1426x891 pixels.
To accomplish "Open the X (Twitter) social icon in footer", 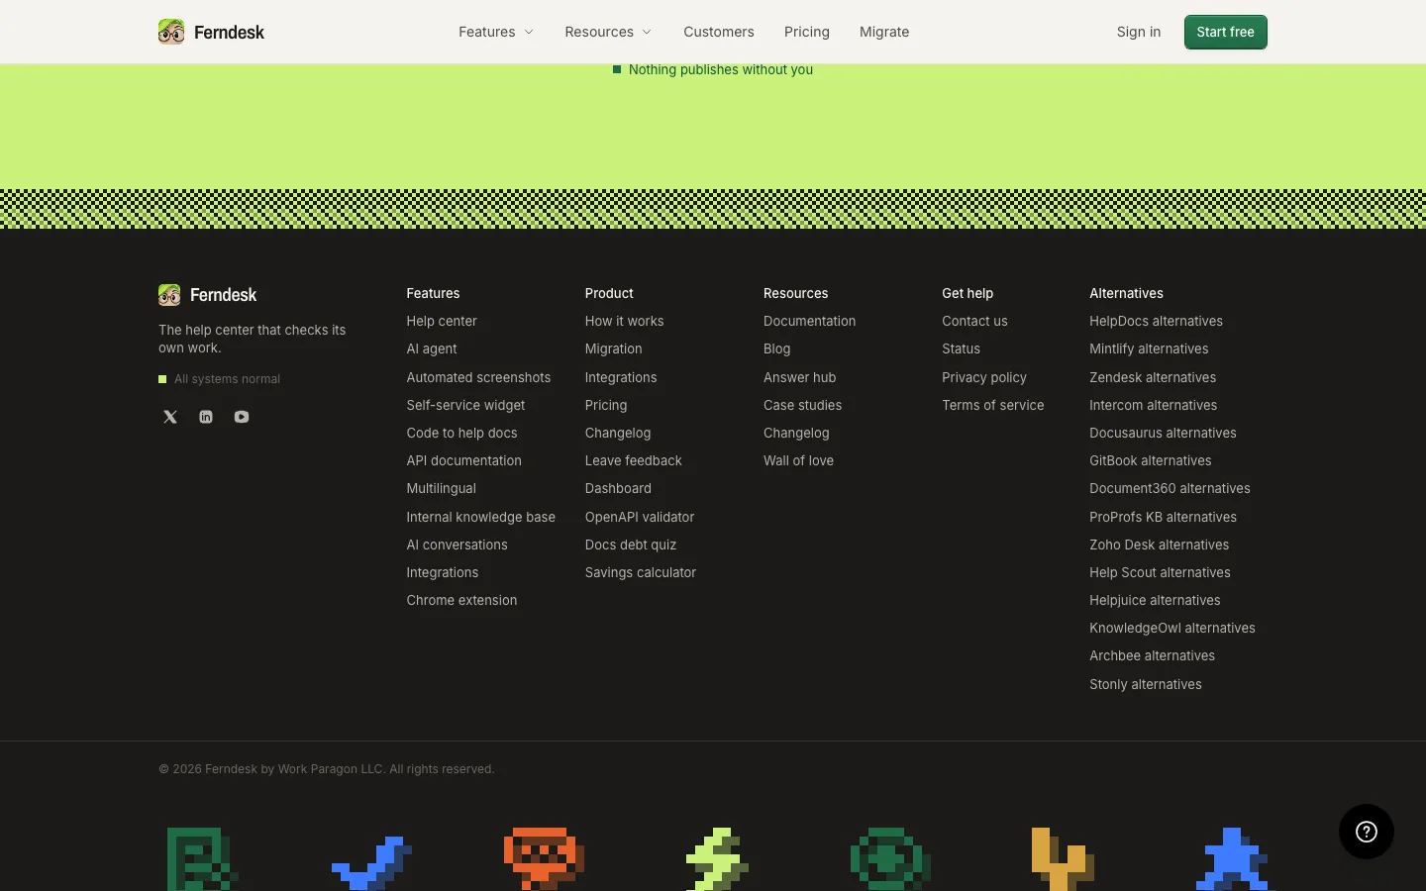I will (170, 417).
